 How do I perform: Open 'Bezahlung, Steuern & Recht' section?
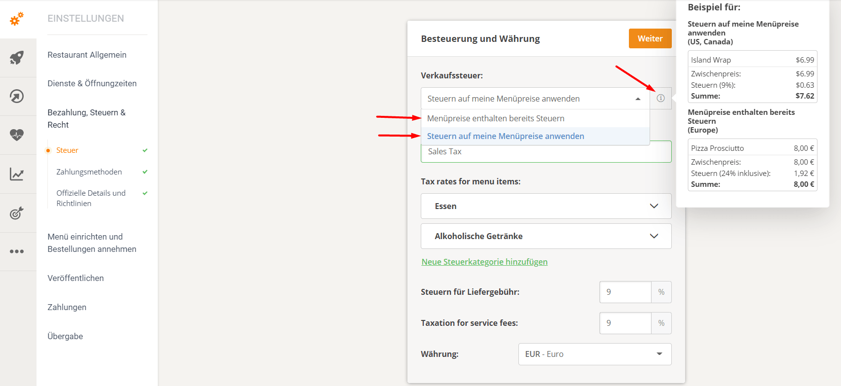coord(86,118)
